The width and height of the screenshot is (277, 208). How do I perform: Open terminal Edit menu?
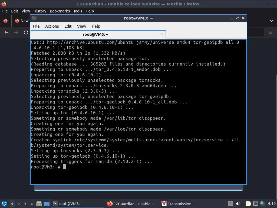click(68, 26)
